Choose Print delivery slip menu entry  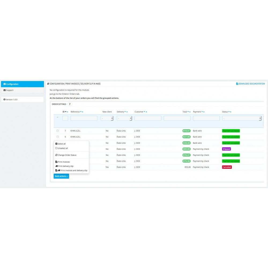(64, 166)
